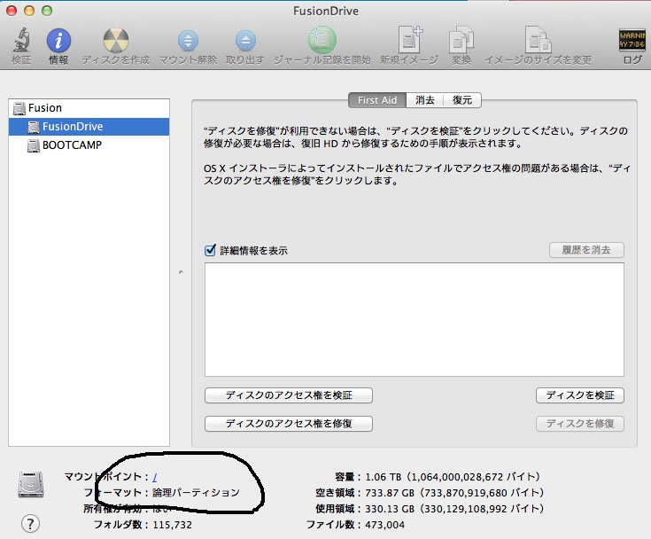Image resolution: width=651 pixels, height=539 pixels.
Task: Select the FusionDrive volume in sidebar
Action: coord(89,127)
